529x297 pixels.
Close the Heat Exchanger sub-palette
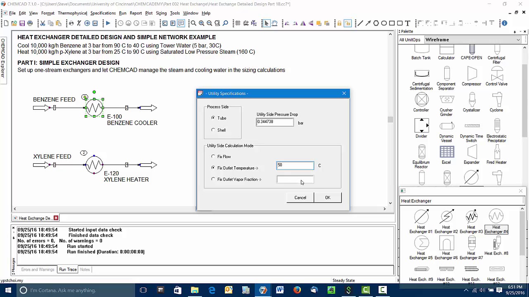point(520,191)
